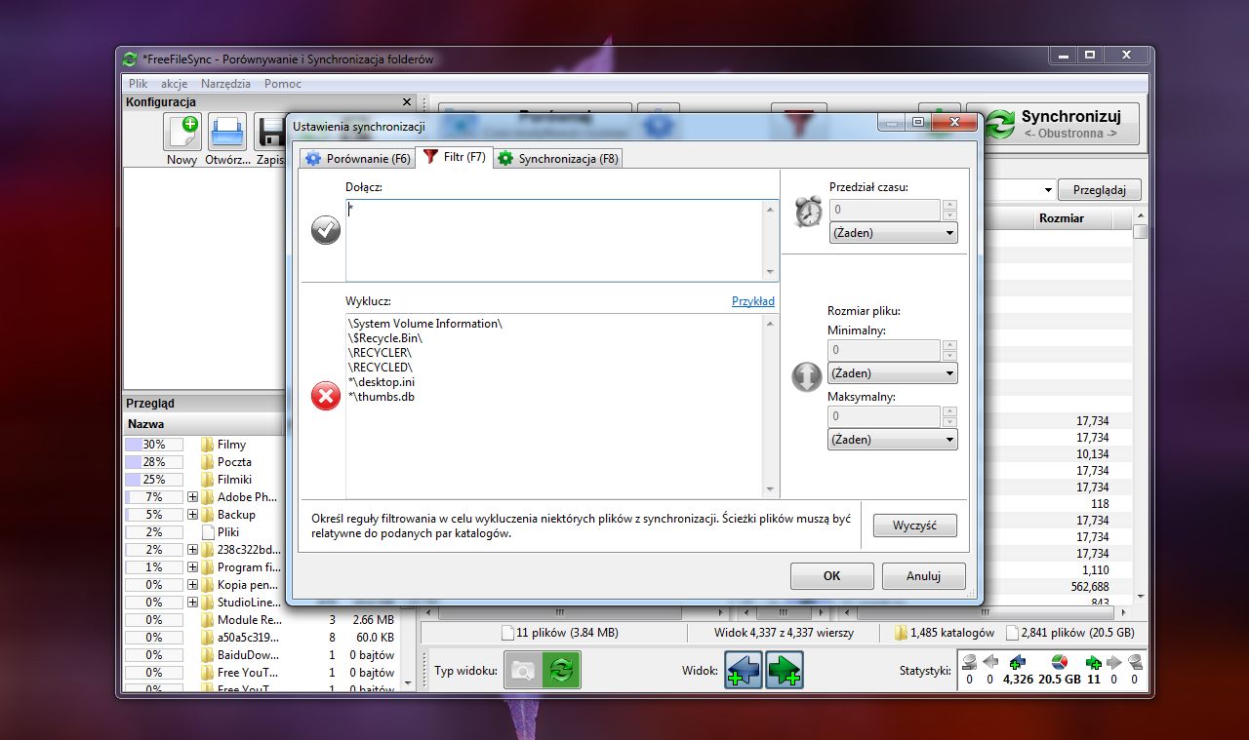Click the pie chart data statistic icon

(1059, 662)
